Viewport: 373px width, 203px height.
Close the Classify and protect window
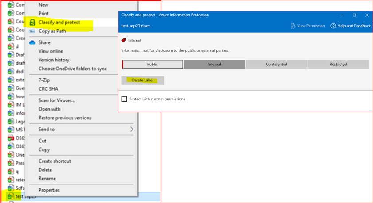[367, 15]
